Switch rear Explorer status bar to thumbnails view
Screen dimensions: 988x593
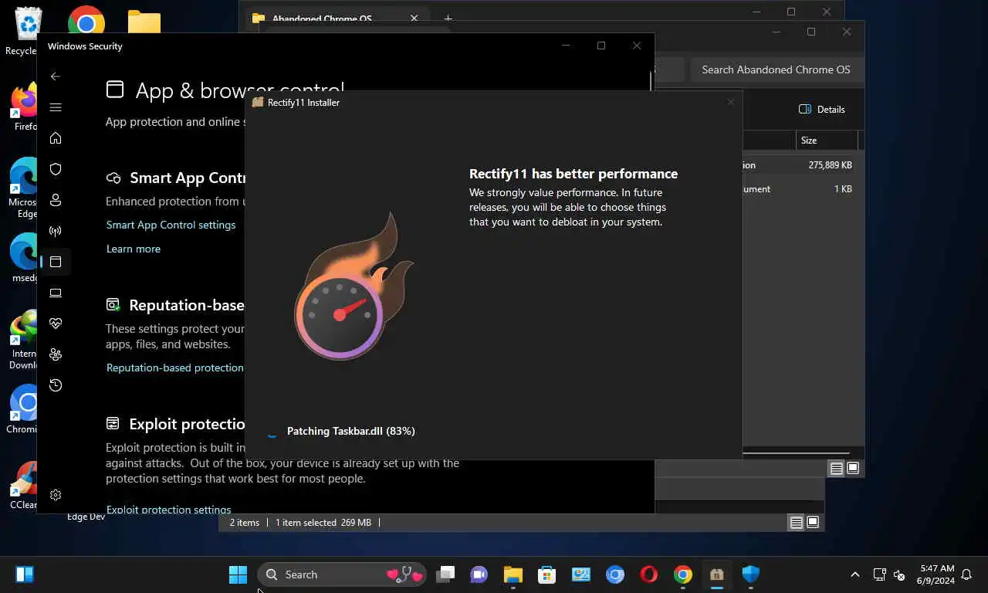(813, 523)
